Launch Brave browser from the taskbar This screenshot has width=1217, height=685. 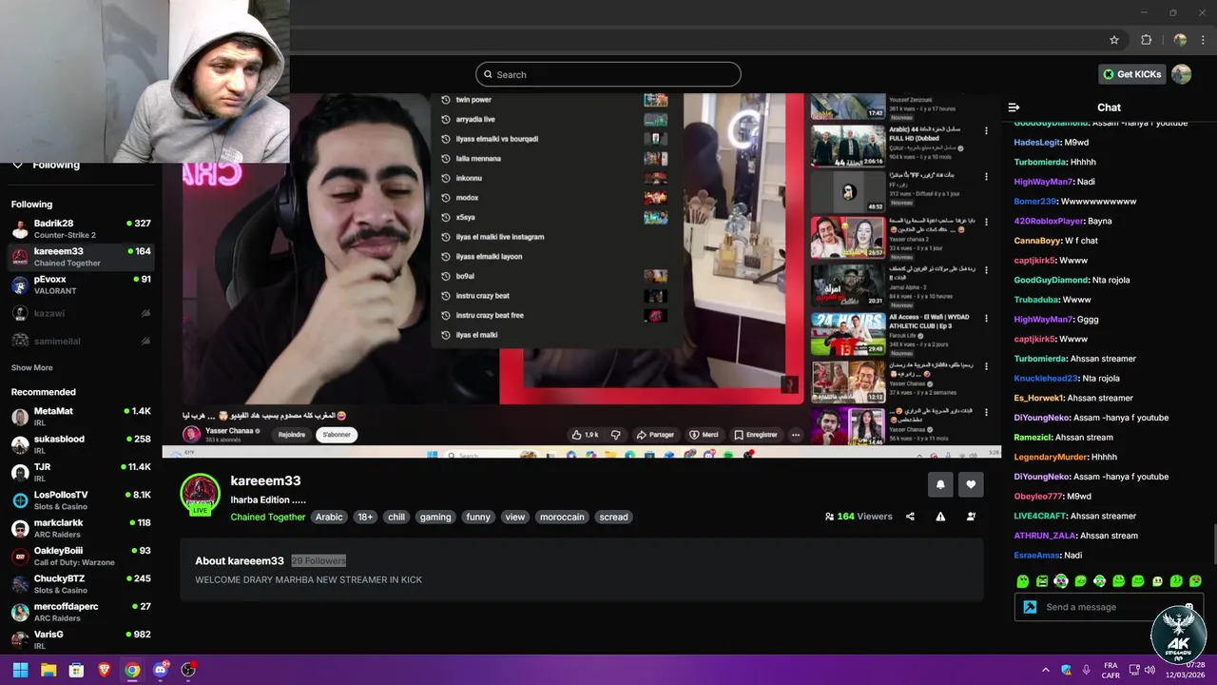click(x=104, y=670)
